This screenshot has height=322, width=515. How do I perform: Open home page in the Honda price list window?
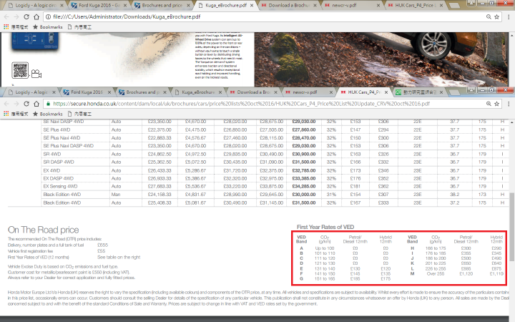tap(36, 104)
